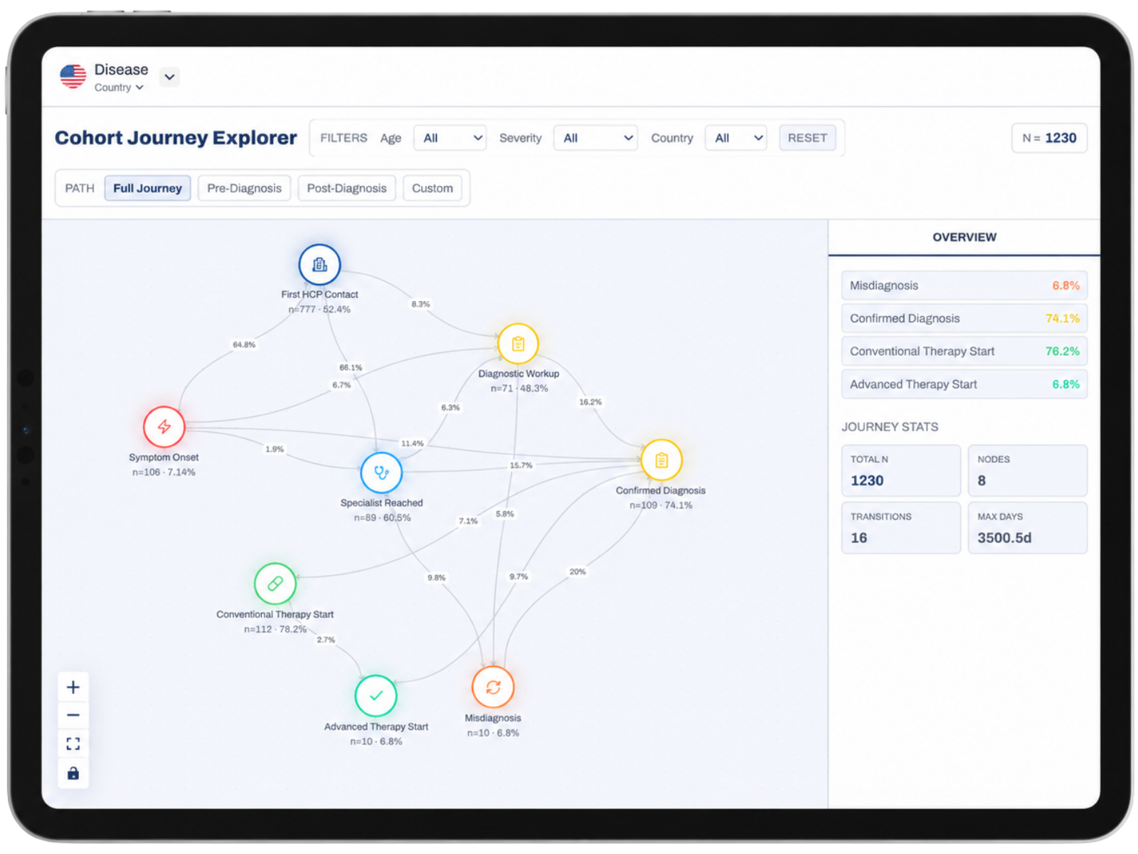This screenshot has width=1138, height=854.
Task: Reset all filters with RESET button
Action: (x=807, y=138)
